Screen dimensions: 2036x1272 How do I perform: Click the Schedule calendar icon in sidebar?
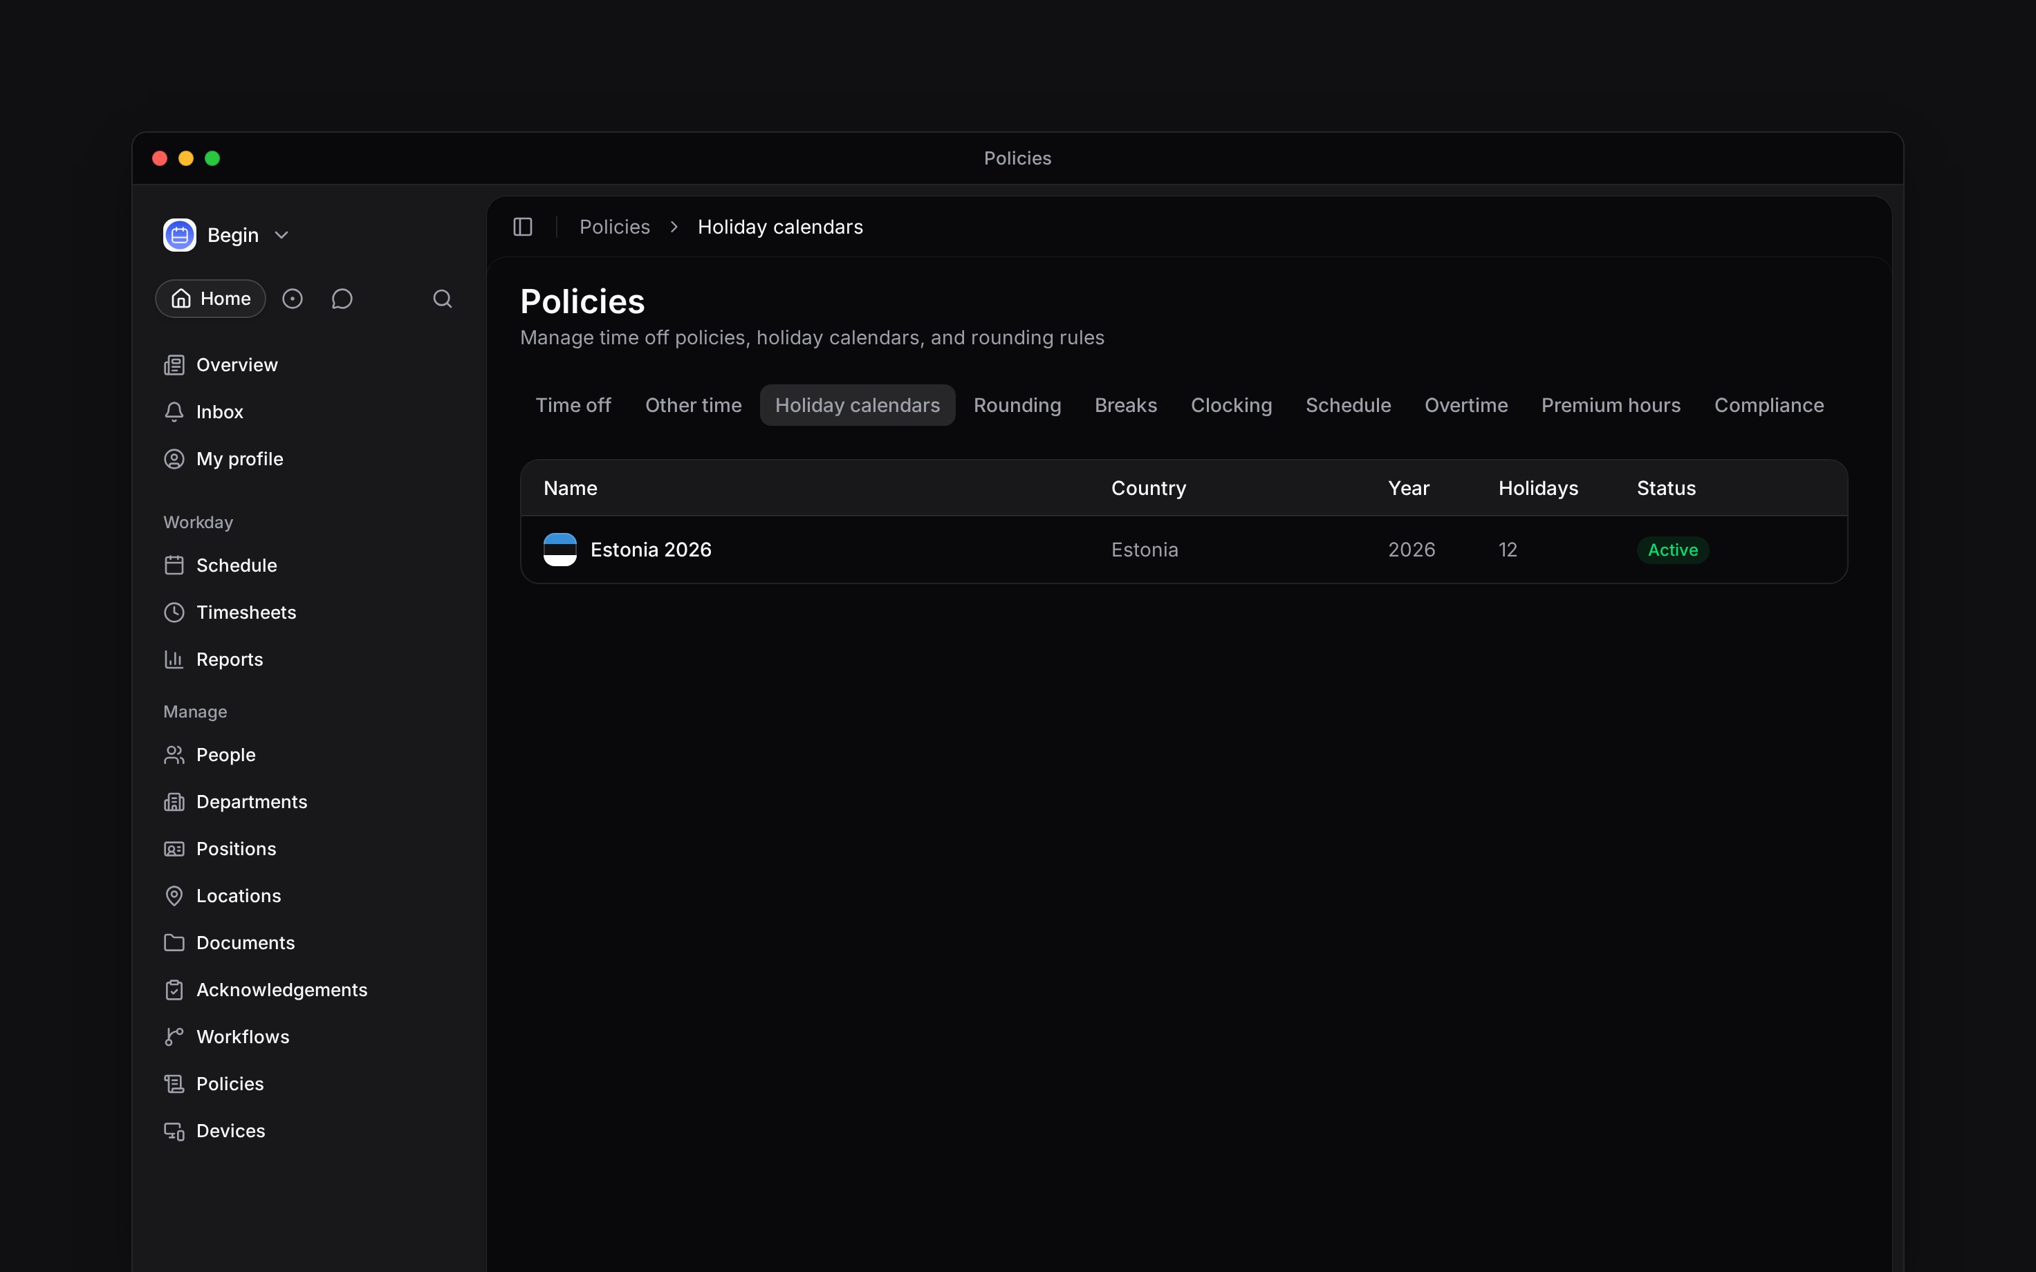click(174, 565)
